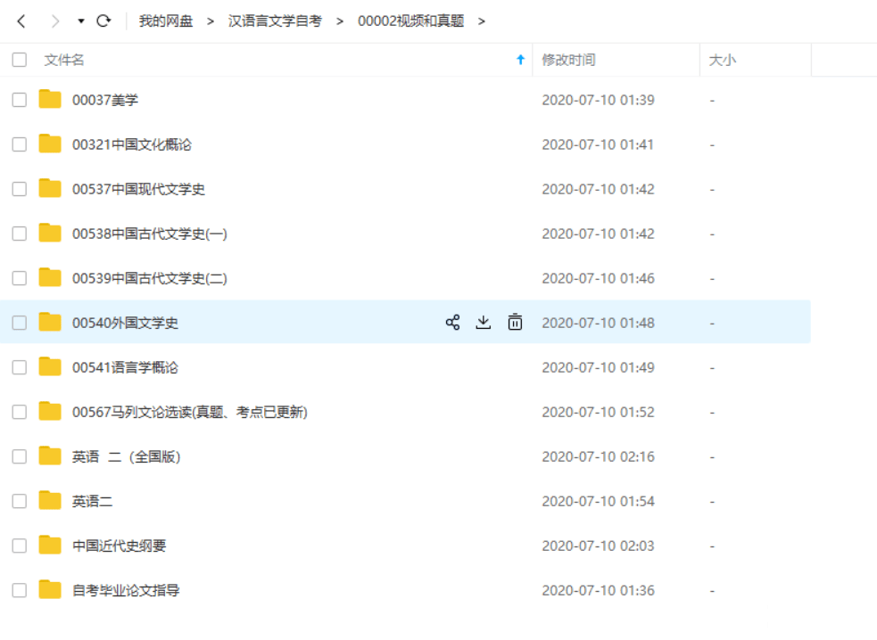Delete the 00540外国文学史 folder
This screenshot has height=640, width=877.
515,323
